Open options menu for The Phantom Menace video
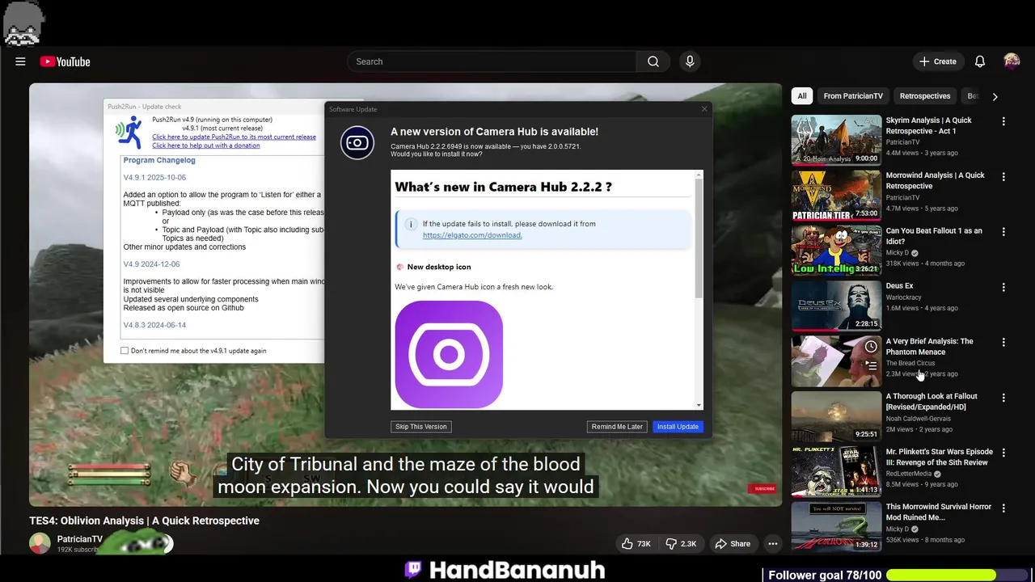Viewport: 1035px width, 582px height. [1003, 342]
